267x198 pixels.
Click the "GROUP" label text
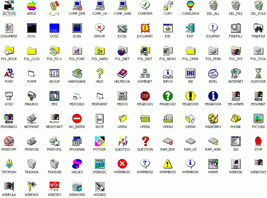pos(54,81)
